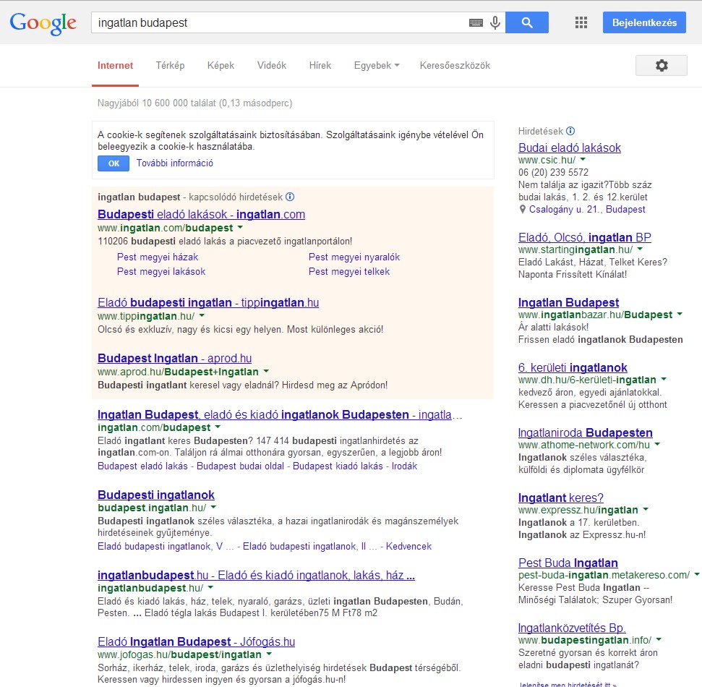Open the Budai eladó lakások ad
Screen dimensions: 702x687
click(570, 148)
